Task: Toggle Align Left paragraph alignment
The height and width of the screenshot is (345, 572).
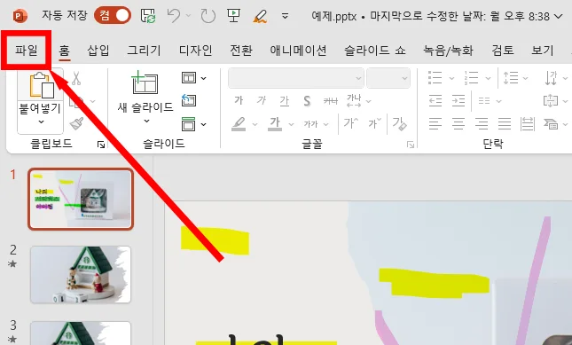Action: pos(435,123)
